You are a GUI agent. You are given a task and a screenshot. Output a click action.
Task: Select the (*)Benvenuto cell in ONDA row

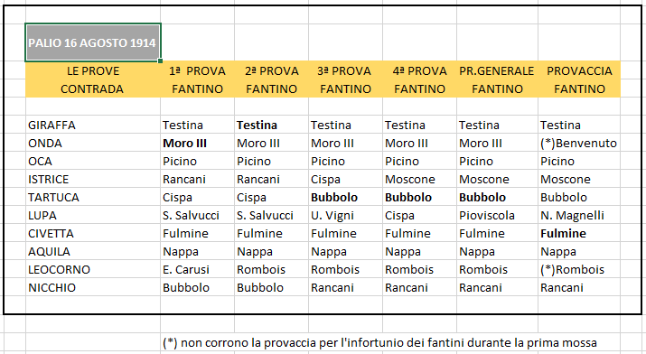[x=579, y=143]
